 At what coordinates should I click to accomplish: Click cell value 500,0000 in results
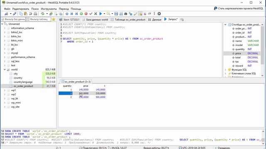101,97
